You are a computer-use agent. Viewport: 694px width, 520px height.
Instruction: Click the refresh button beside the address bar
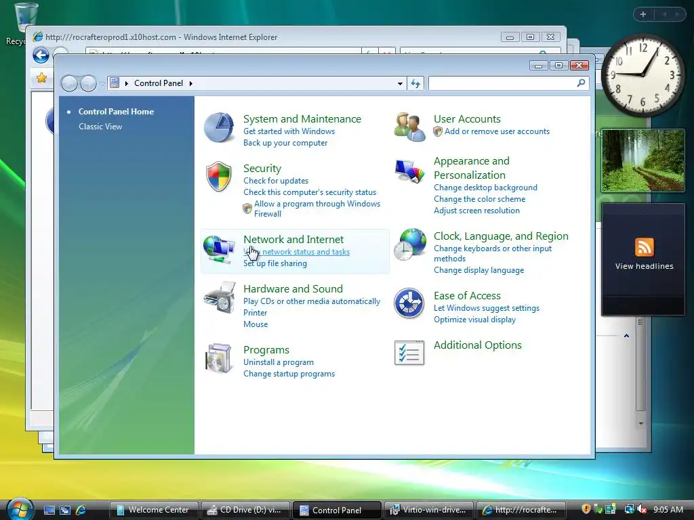point(415,83)
